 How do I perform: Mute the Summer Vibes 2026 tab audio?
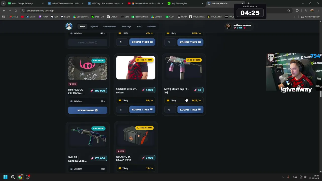(158, 4)
